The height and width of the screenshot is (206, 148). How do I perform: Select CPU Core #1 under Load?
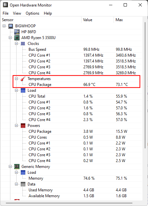(71, 102)
